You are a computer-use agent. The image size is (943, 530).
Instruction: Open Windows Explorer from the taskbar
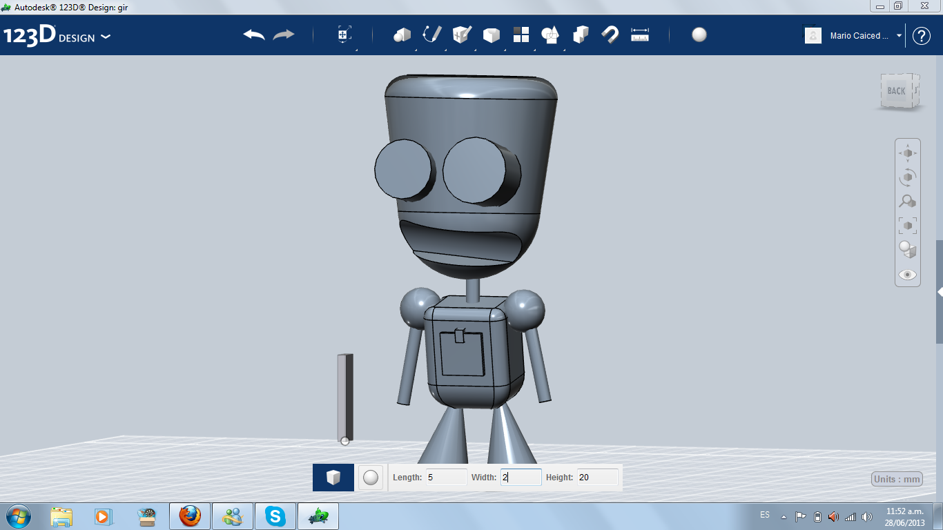(x=61, y=516)
